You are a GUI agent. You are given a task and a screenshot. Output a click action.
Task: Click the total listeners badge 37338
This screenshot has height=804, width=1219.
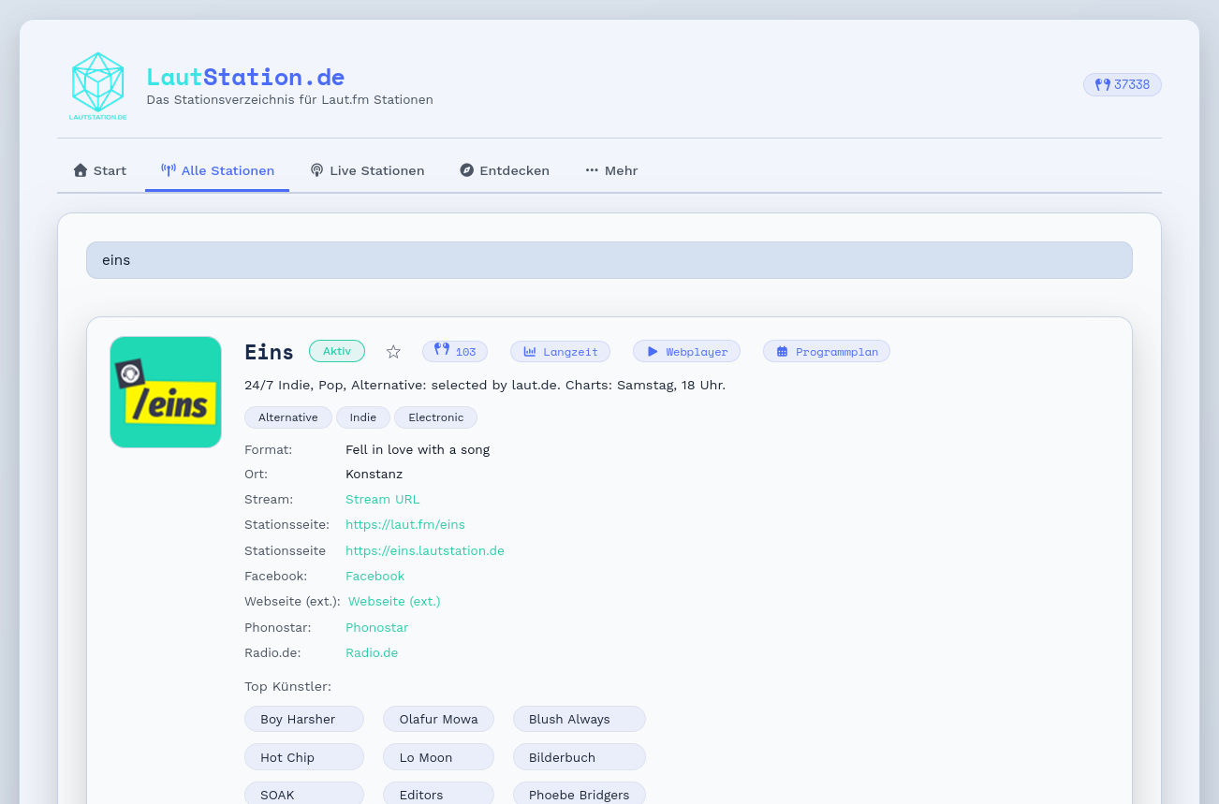1123,84
